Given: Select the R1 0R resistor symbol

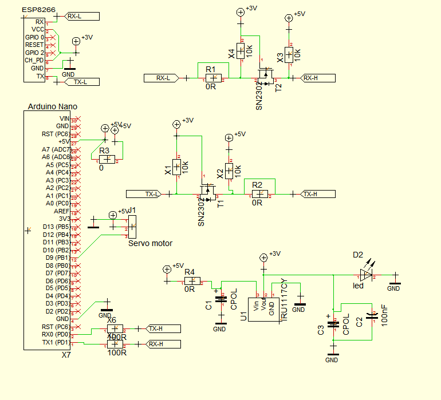Looking at the screenshot, I should click(213, 78).
